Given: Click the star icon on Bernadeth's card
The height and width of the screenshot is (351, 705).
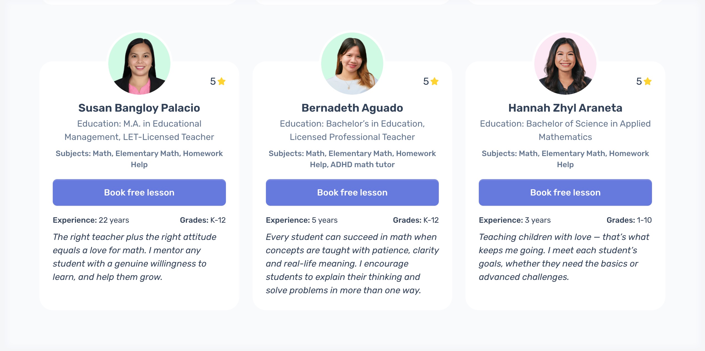Looking at the screenshot, I should pos(435,81).
